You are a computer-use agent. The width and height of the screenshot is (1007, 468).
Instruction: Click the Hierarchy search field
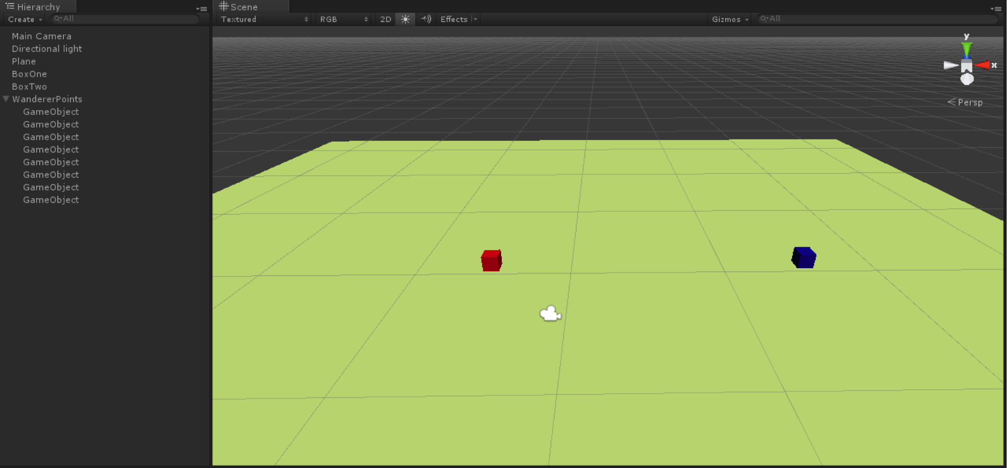pyautogui.click(x=126, y=19)
